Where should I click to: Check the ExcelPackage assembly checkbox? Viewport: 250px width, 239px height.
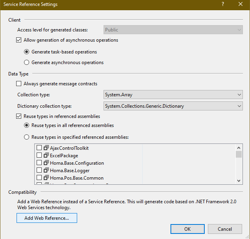pyautogui.click(x=39, y=155)
